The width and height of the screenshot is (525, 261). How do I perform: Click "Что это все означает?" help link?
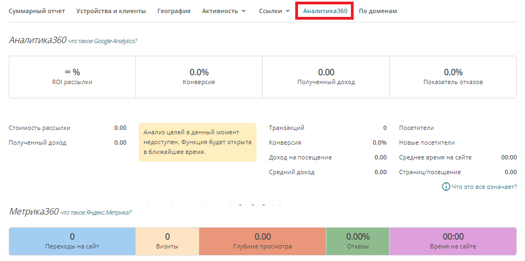coord(484,187)
